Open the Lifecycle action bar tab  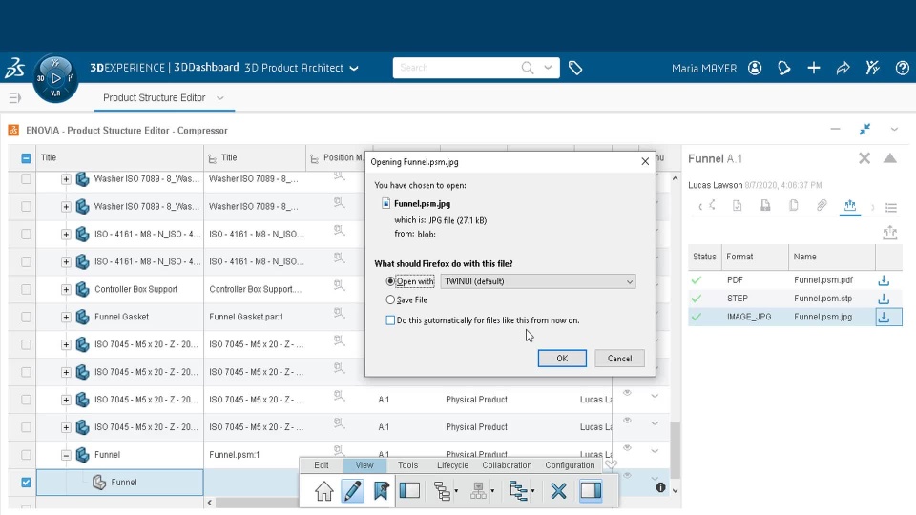(452, 465)
